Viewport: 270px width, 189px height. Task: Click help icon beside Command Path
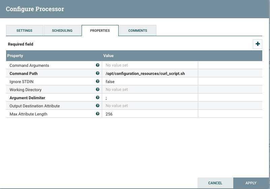98,73
